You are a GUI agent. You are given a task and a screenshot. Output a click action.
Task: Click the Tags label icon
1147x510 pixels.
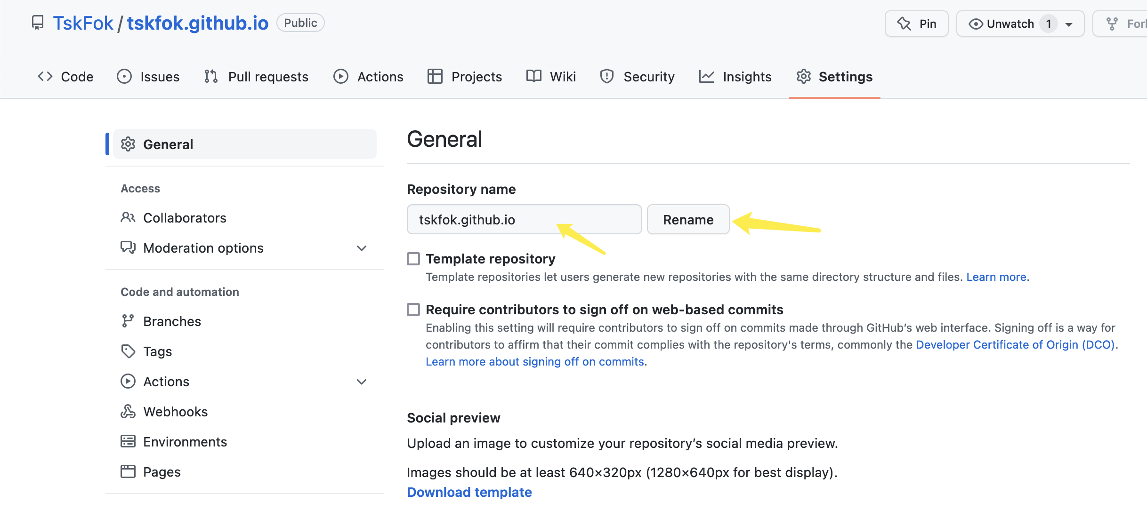pos(128,351)
